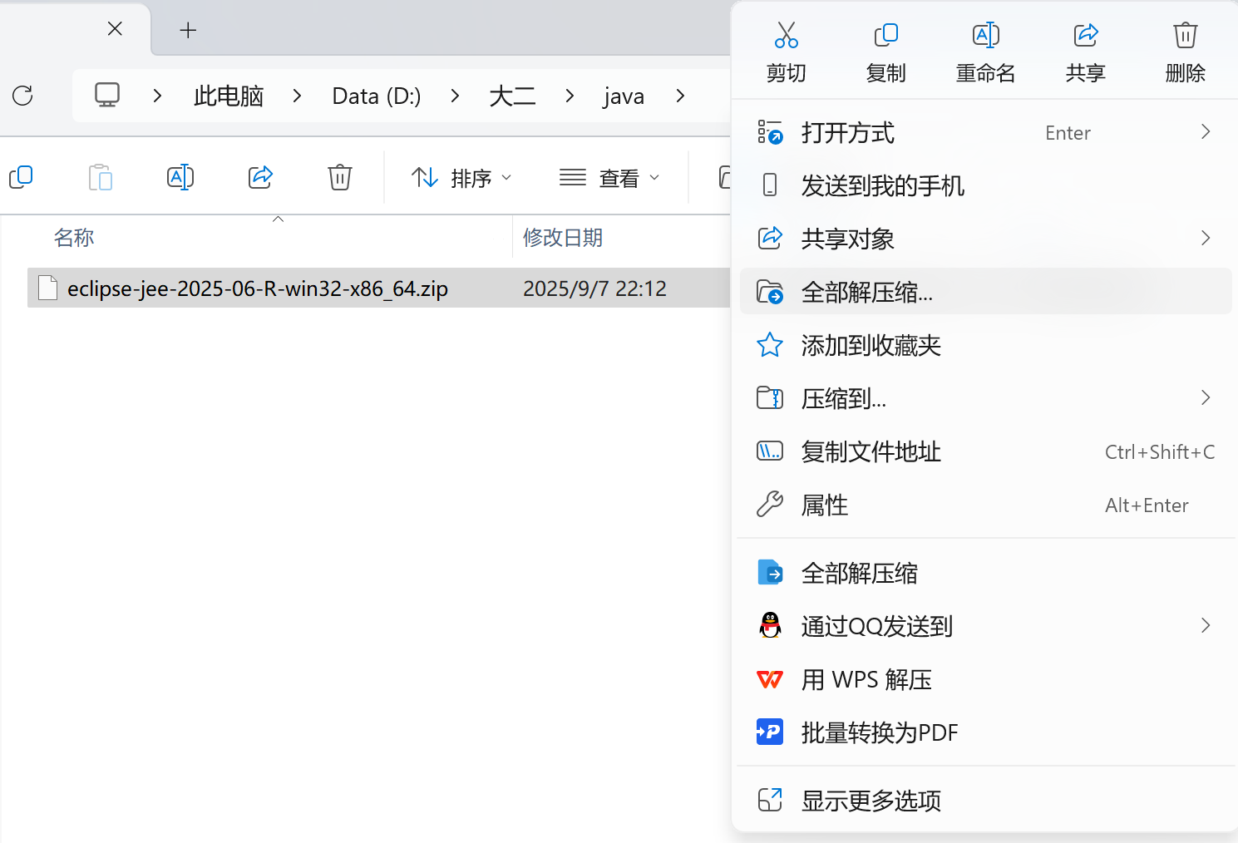Delete the file with the 删除 trash icon
The height and width of the screenshot is (843, 1238).
pos(1185,50)
